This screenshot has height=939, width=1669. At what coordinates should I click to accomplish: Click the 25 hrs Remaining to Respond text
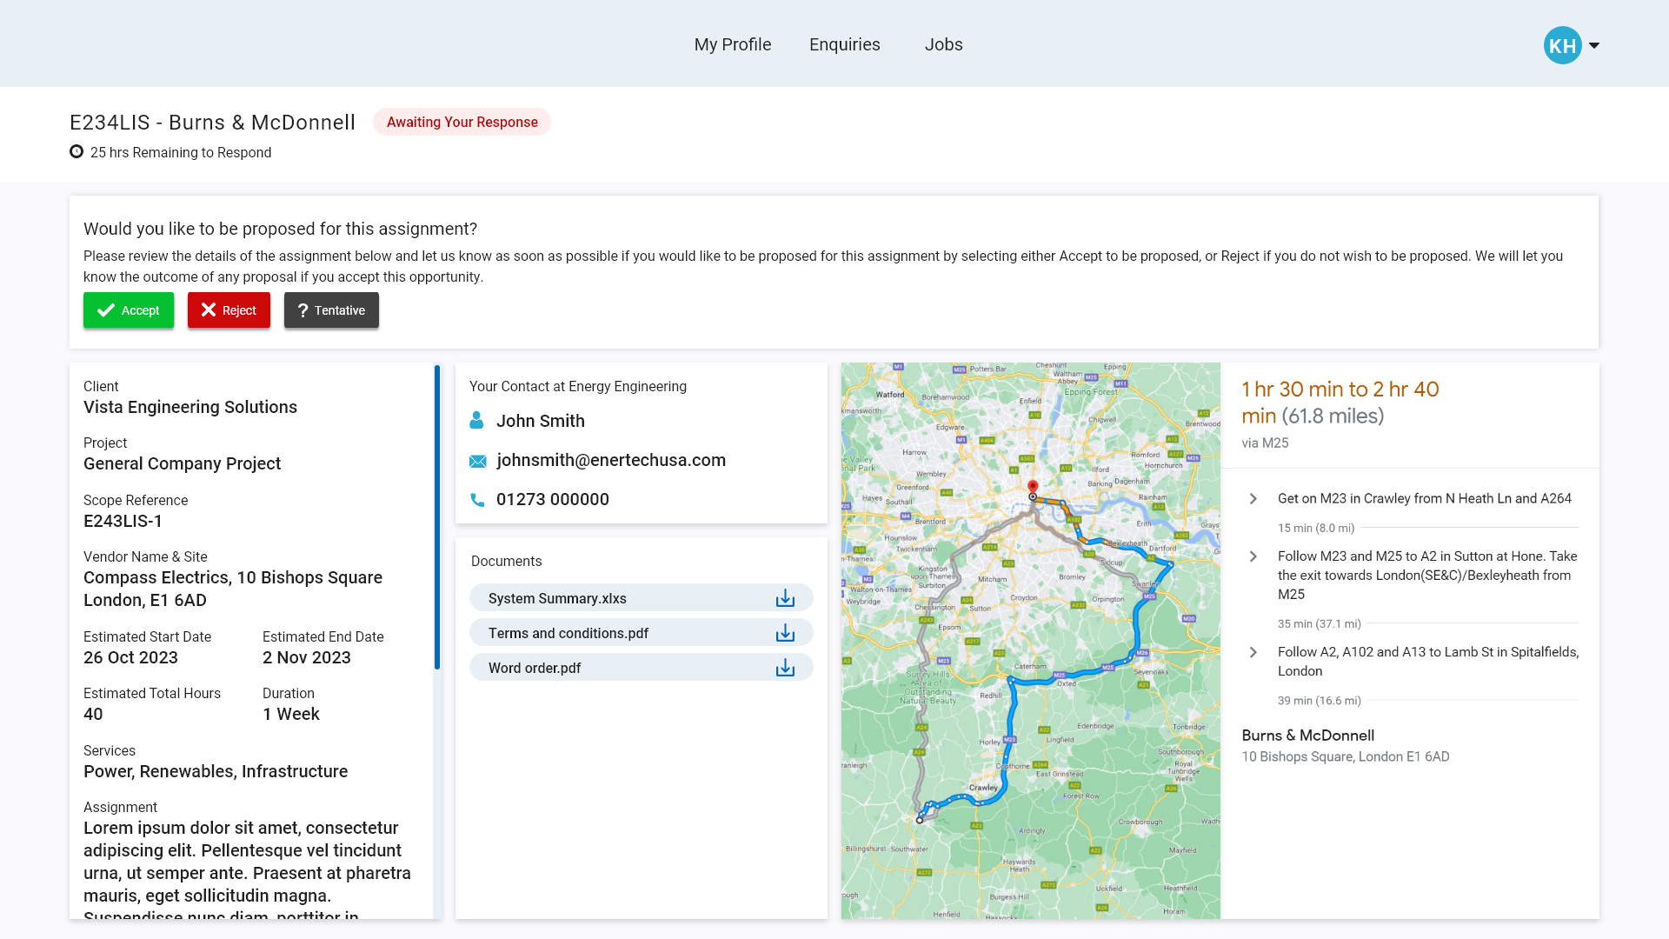point(181,152)
